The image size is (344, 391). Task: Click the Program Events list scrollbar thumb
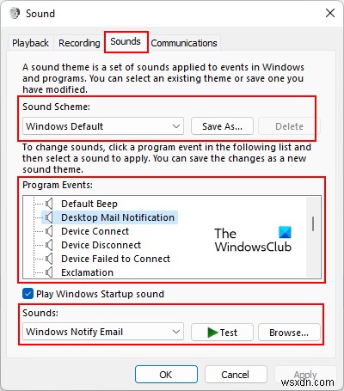point(313,223)
